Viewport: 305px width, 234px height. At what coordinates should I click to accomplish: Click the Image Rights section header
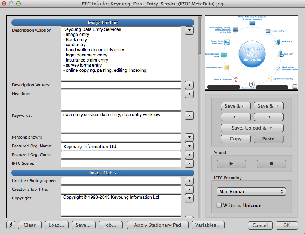coord(103,173)
